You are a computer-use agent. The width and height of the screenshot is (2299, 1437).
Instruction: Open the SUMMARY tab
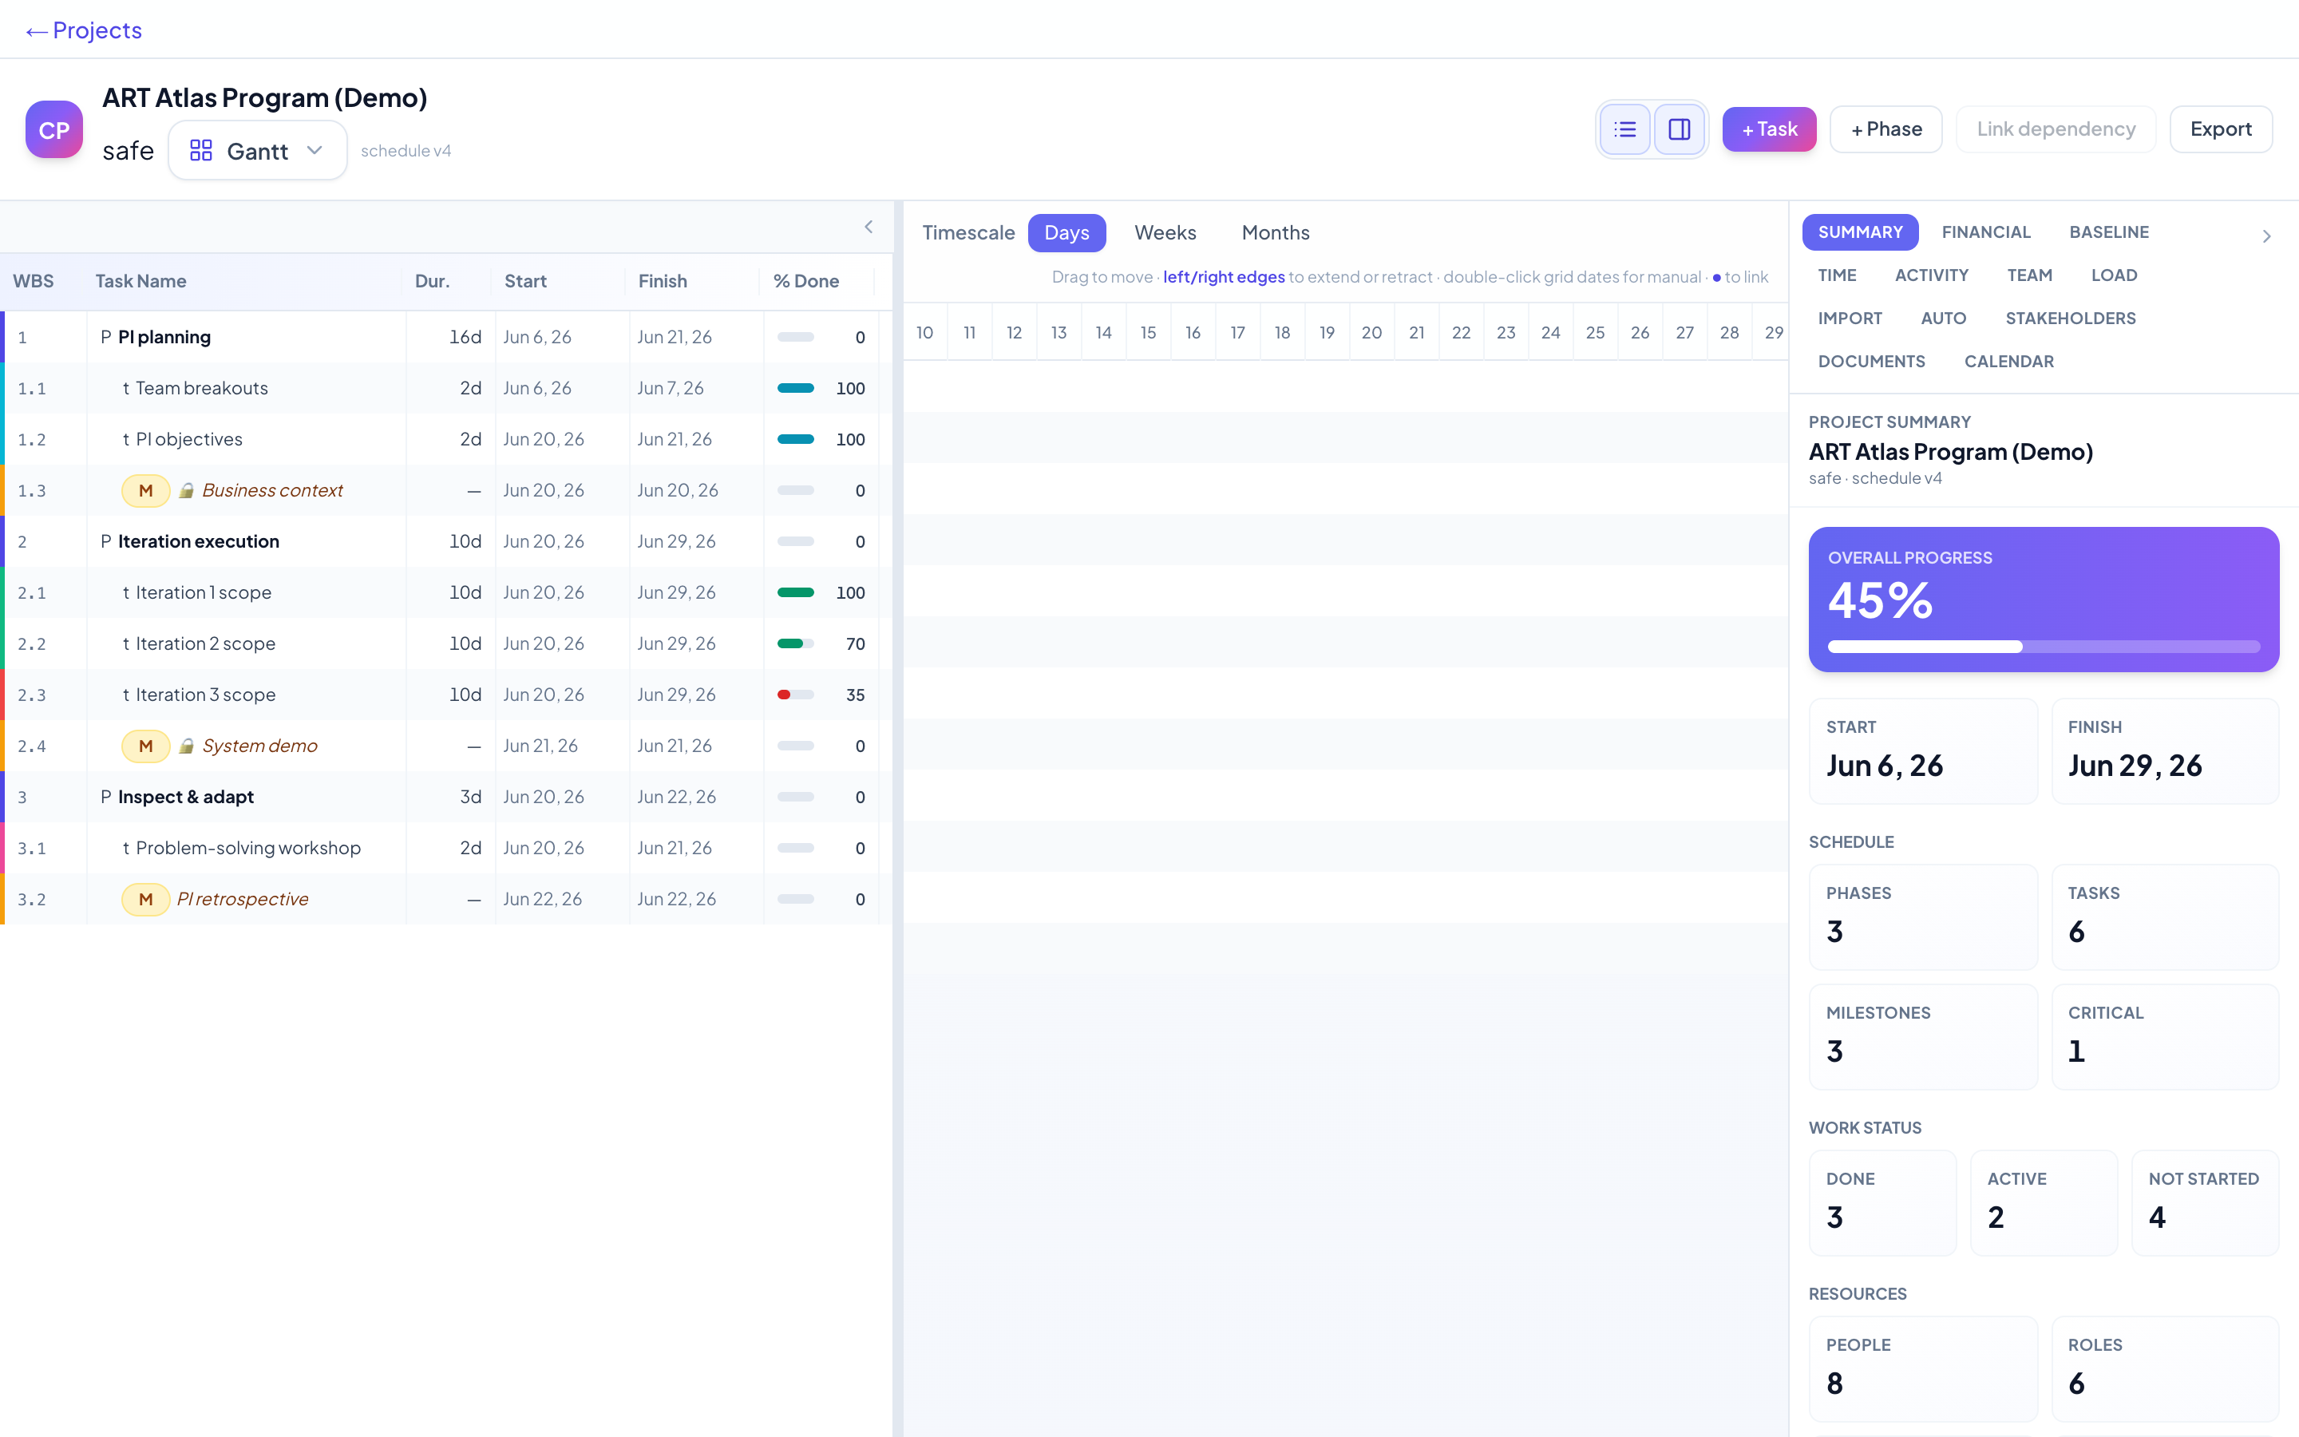[1860, 233]
